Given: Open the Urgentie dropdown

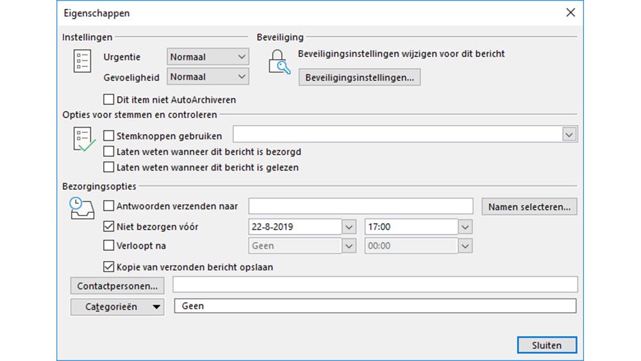Looking at the screenshot, I should point(208,57).
